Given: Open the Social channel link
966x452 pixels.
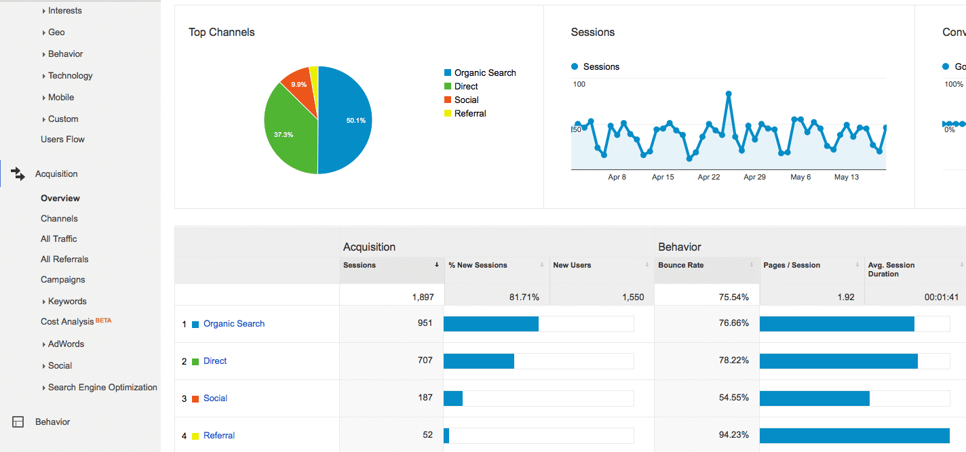Looking at the screenshot, I should [215, 398].
